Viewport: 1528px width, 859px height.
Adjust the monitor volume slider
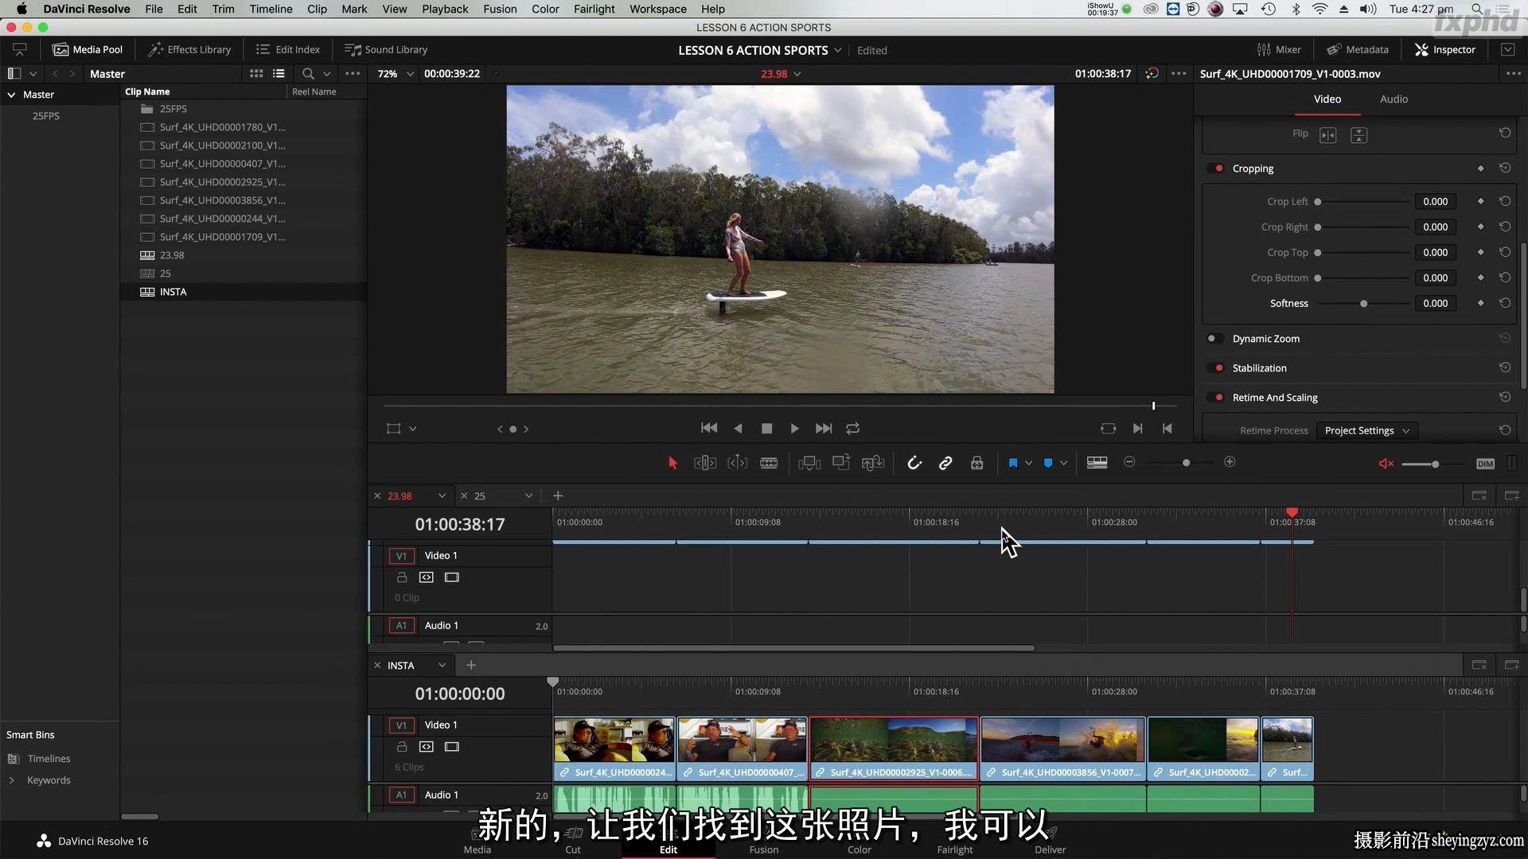pyautogui.click(x=1435, y=464)
